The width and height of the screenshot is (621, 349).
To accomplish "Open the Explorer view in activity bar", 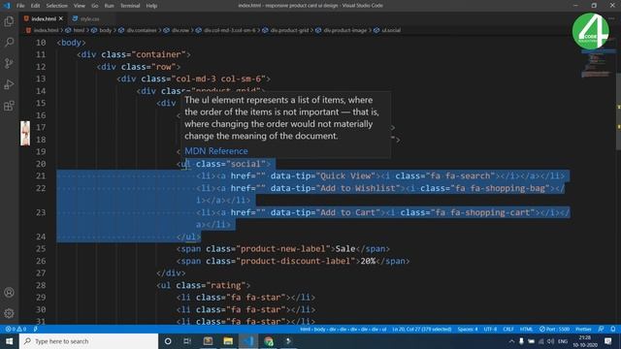I will 9,21.
